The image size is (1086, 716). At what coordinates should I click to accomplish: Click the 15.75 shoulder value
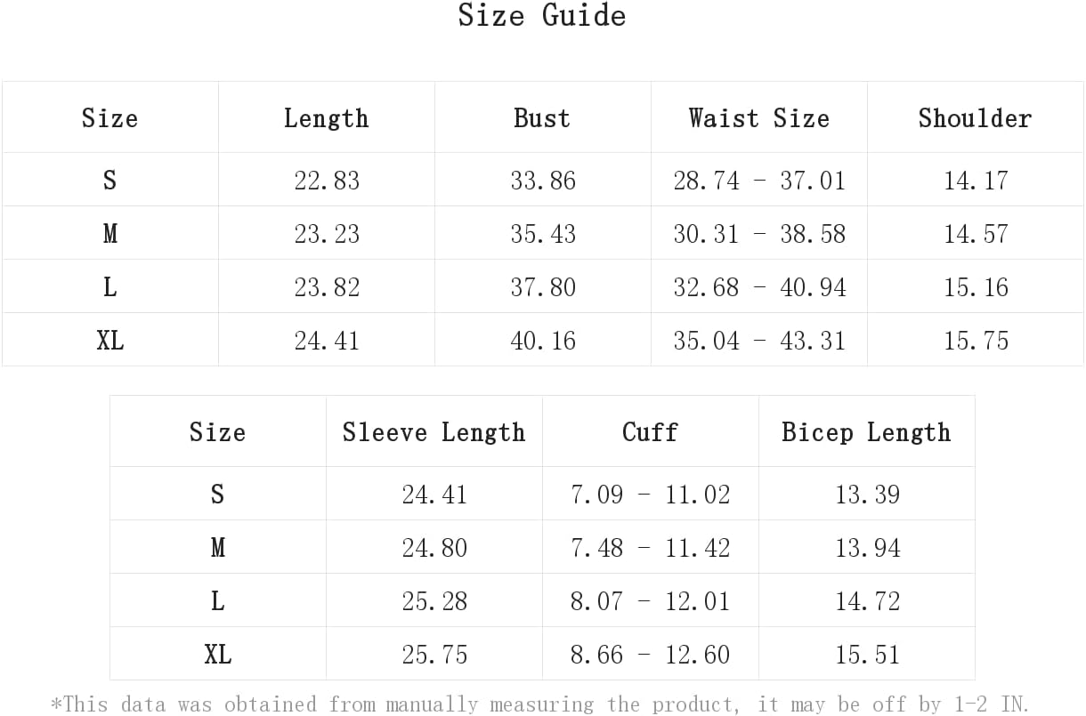click(x=976, y=341)
